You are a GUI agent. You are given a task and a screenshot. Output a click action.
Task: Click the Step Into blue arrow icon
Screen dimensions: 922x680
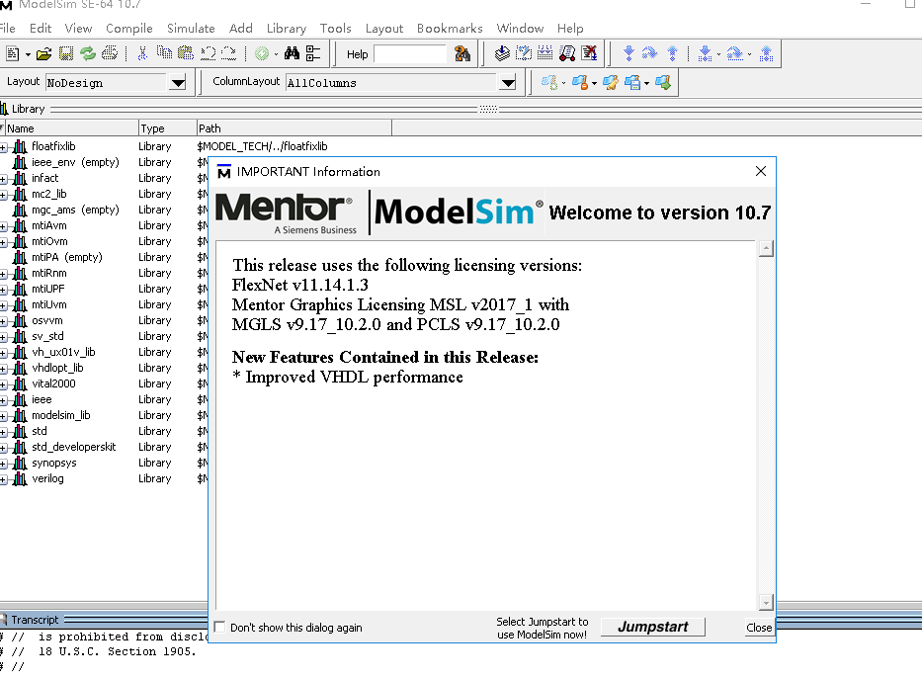coord(629,53)
